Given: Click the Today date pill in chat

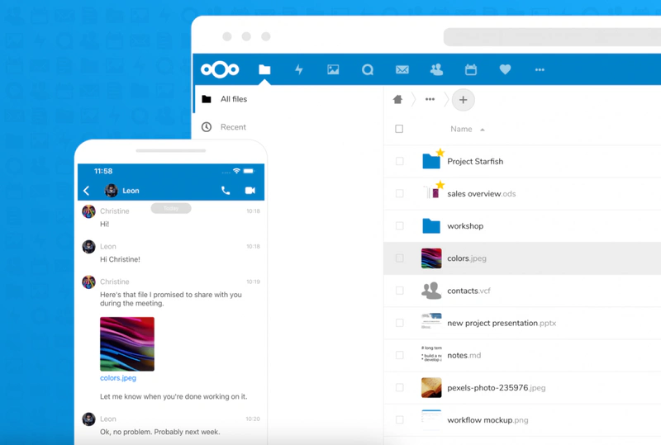Looking at the screenshot, I should 171,208.
